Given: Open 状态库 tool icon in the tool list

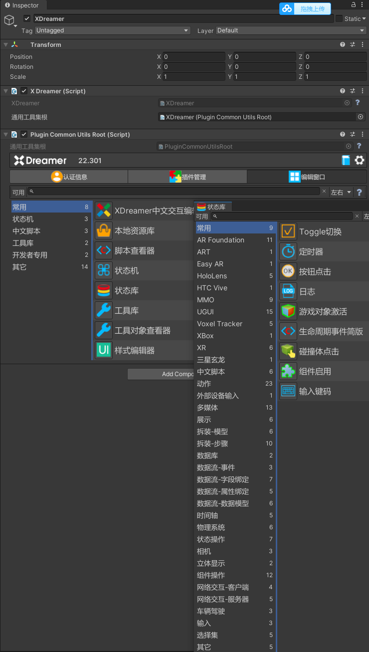Looking at the screenshot, I should (104, 290).
